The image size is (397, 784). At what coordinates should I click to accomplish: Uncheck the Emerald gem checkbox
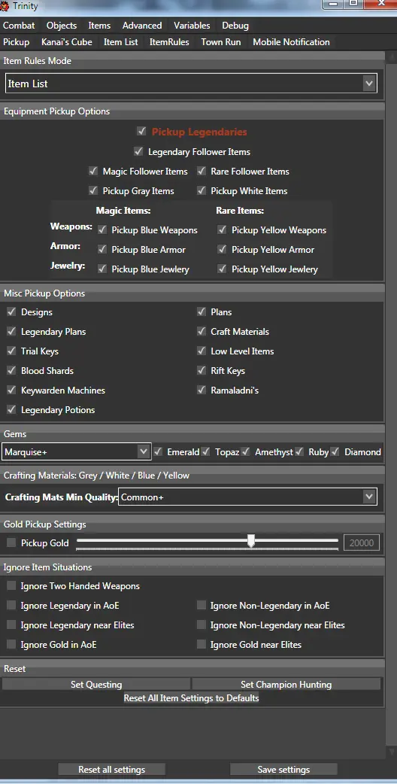coord(159,452)
